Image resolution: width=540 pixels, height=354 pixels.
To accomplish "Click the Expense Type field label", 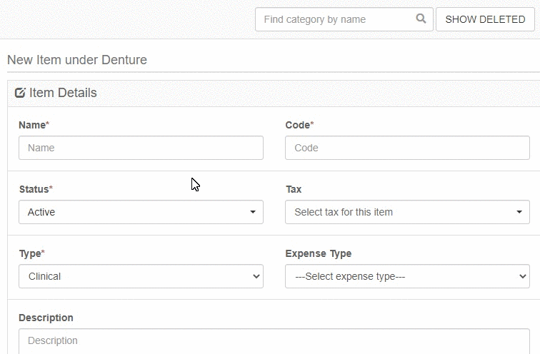I will [319, 253].
